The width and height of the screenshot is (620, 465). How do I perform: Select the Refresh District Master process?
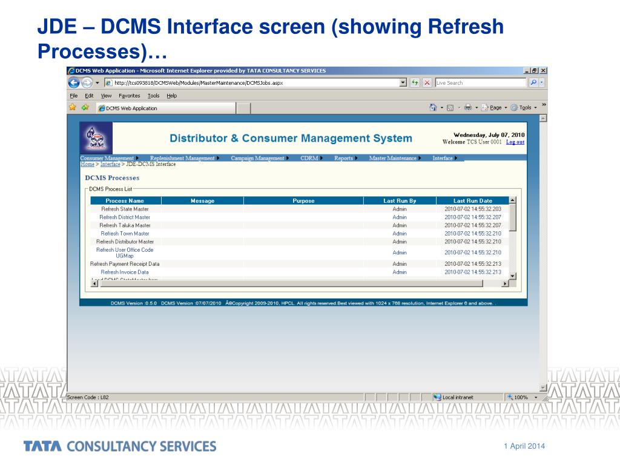pyautogui.click(x=125, y=217)
